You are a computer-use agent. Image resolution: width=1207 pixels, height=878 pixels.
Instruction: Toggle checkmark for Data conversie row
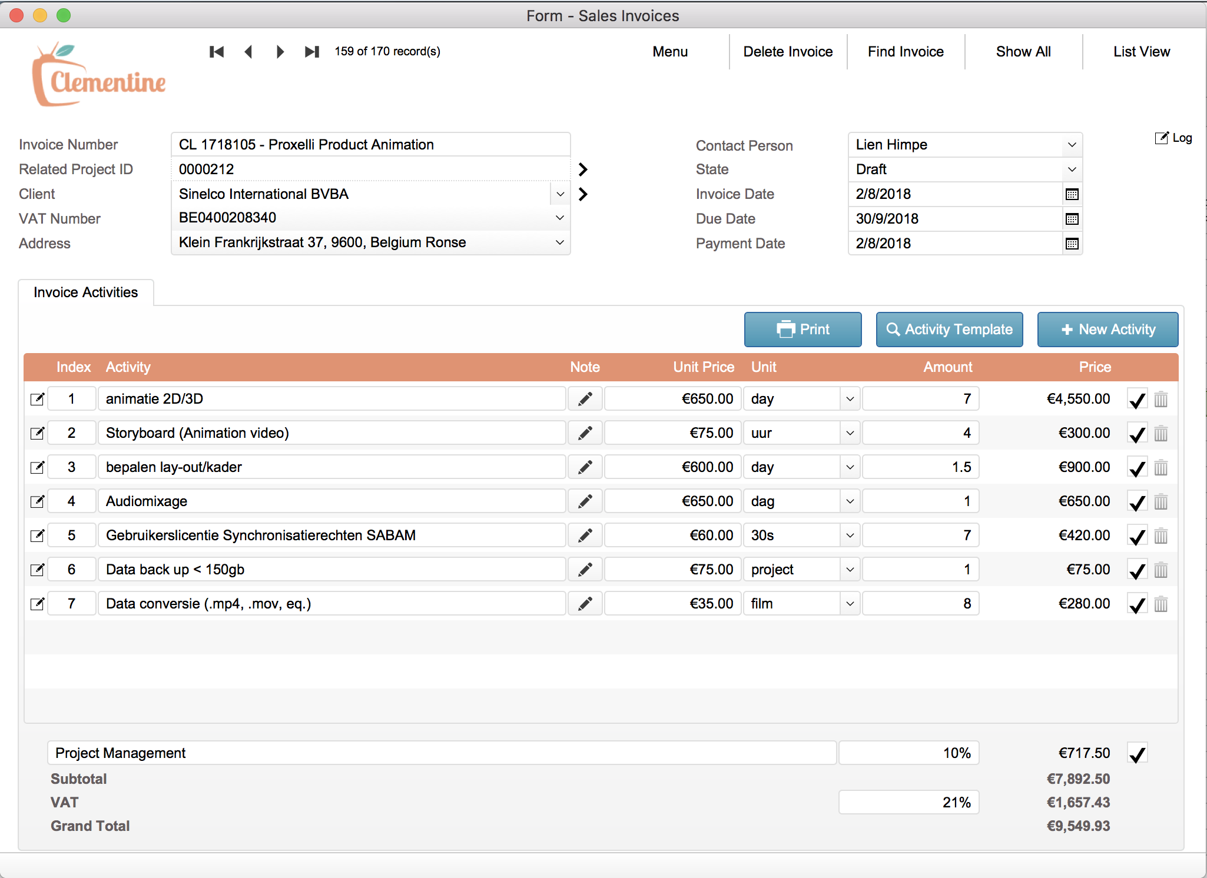point(1138,604)
